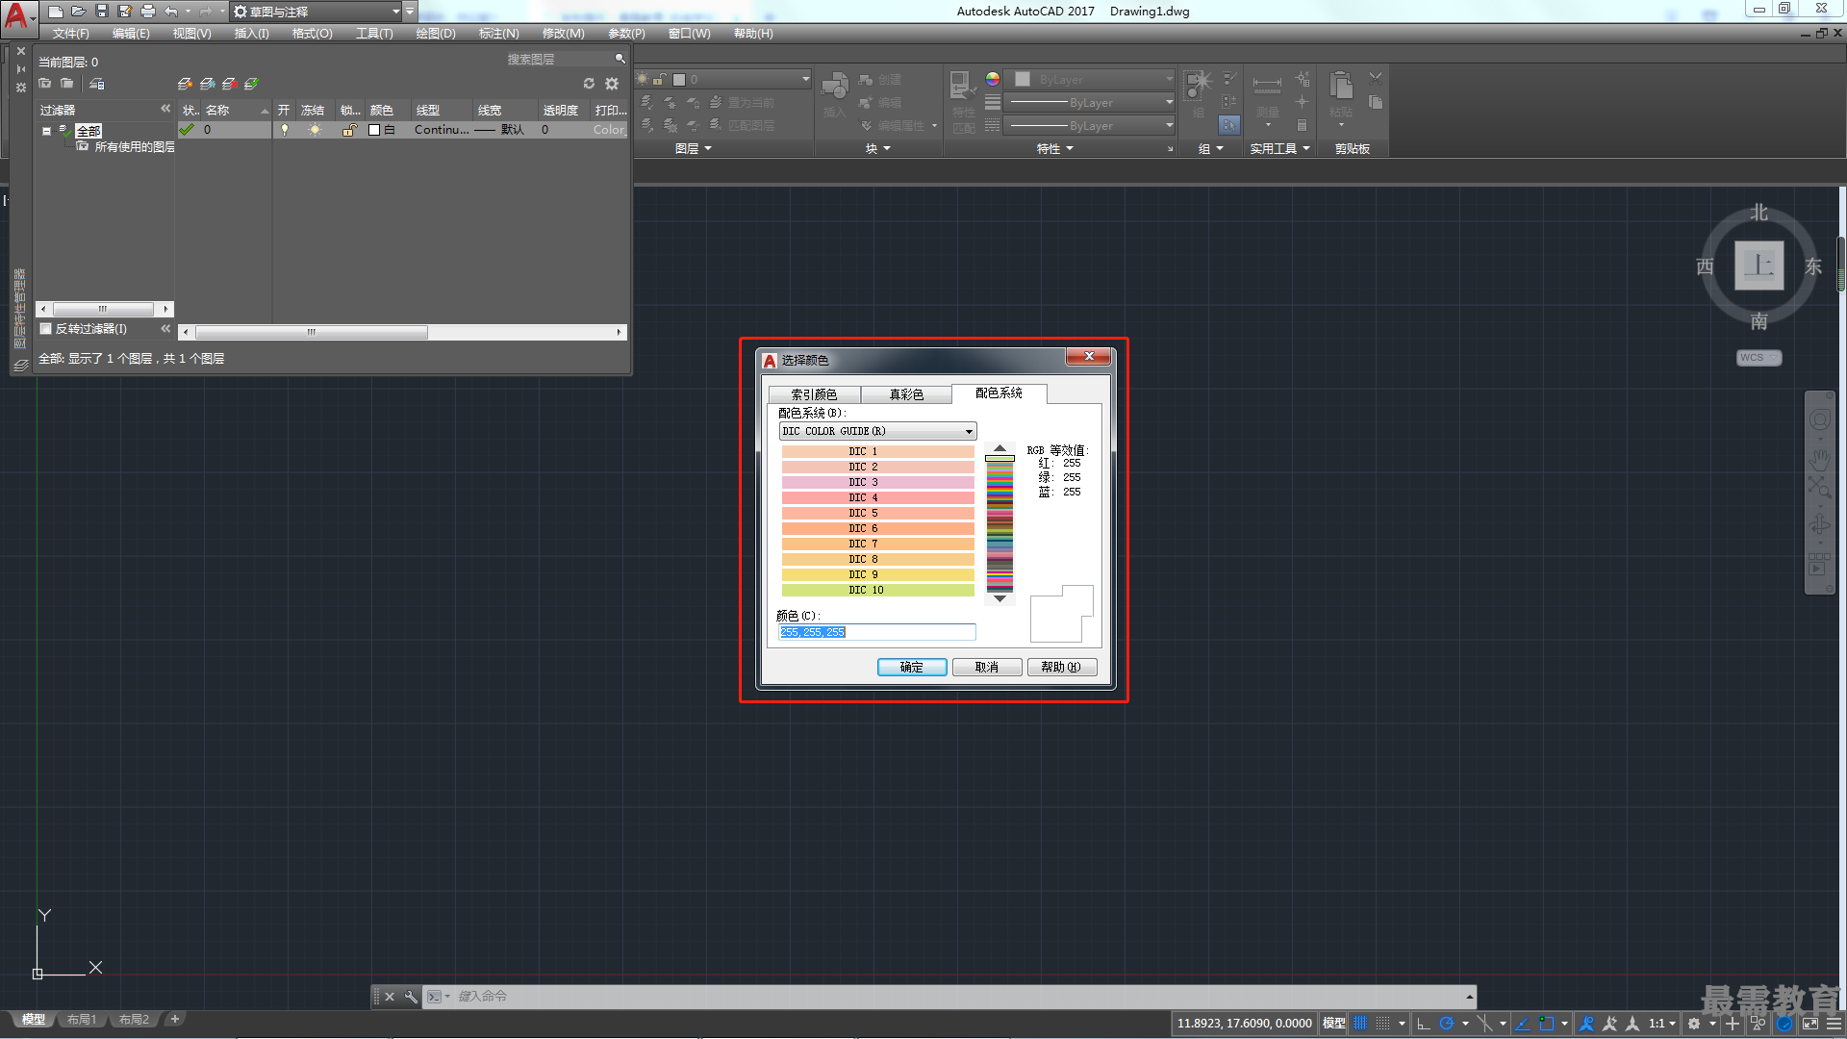This screenshot has width=1847, height=1039.
Task: Switch to 索引颜色 tab in color dialog
Action: 814,394
